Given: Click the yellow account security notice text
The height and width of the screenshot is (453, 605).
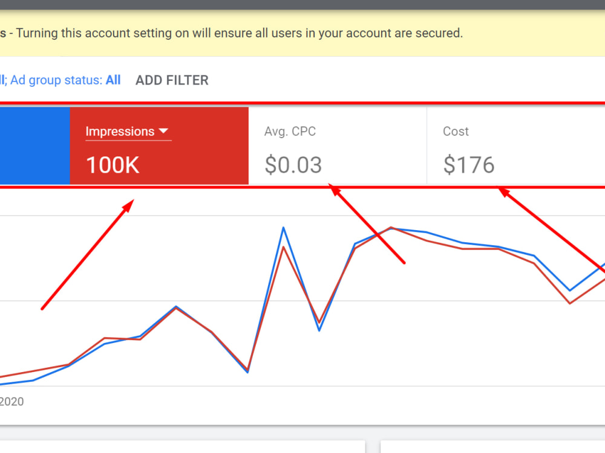Looking at the screenshot, I should [x=232, y=33].
